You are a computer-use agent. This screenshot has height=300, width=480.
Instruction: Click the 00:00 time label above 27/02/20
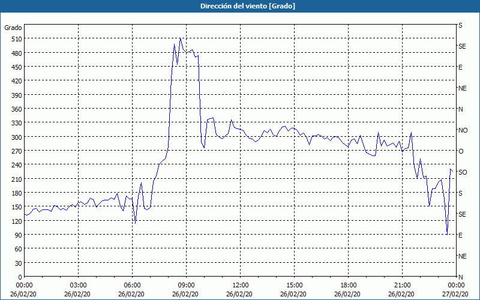pos(455,286)
